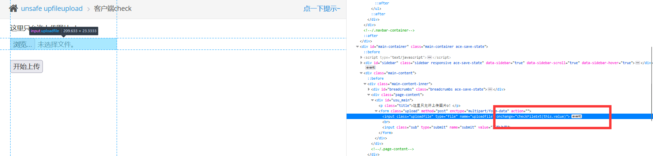Click the home icon in the breadcrumb

13,8
